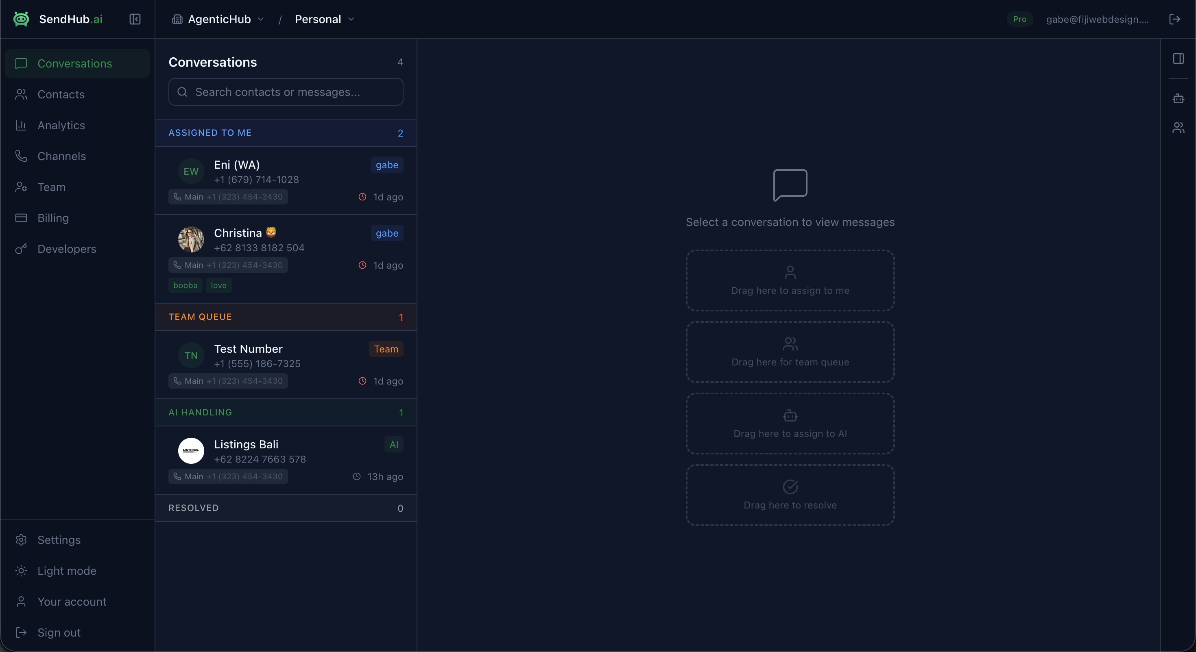Click the Drag here to resolve zone

[x=790, y=495]
